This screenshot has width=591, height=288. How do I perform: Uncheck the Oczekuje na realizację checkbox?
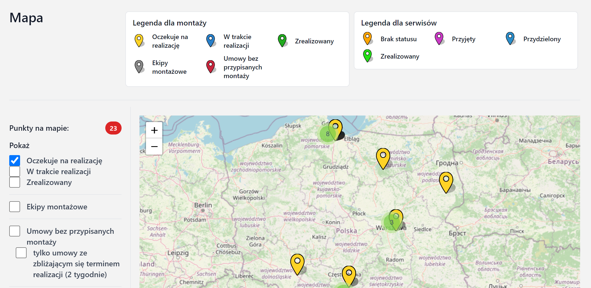click(15, 161)
